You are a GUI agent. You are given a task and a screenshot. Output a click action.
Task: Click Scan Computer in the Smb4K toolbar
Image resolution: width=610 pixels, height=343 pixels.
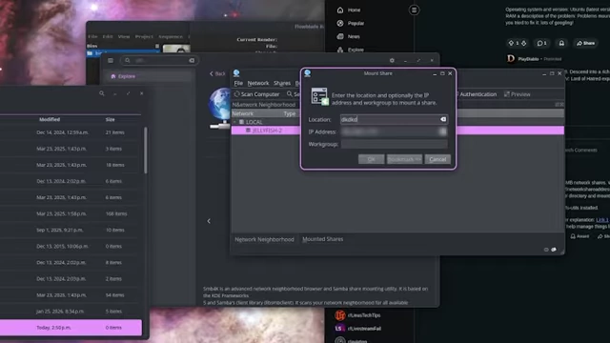[256, 94]
